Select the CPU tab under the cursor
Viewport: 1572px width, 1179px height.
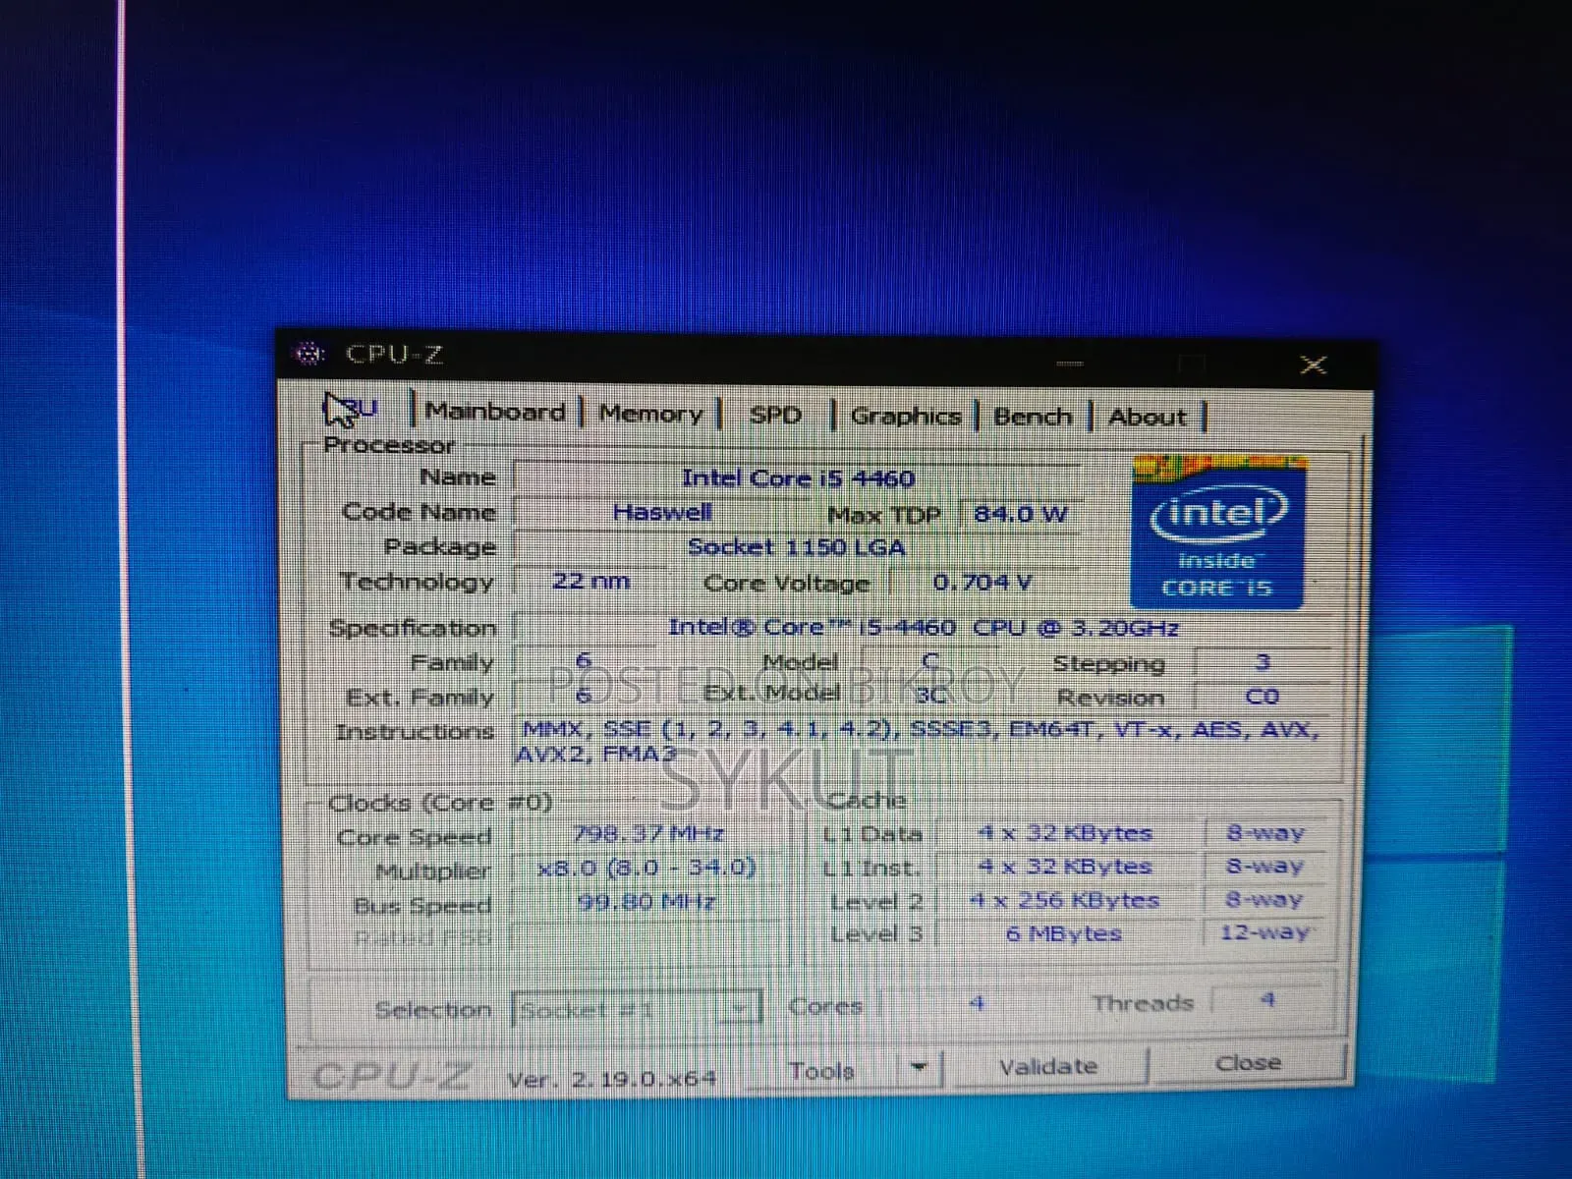[x=352, y=410]
